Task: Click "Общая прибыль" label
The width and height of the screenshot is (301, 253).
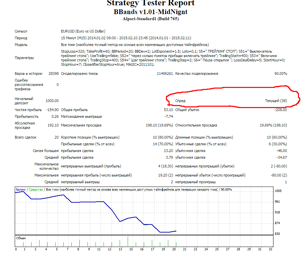Action: pos(74,110)
